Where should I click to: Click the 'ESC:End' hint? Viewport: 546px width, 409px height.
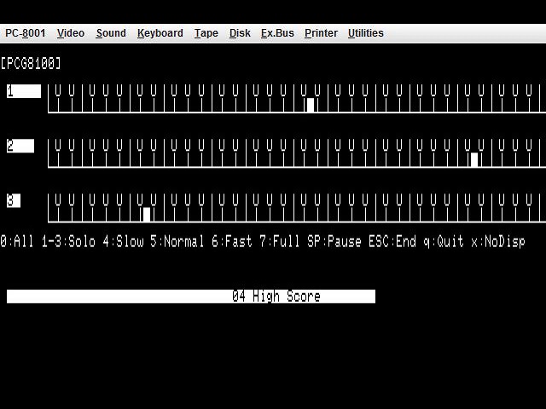tap(392, 241)
